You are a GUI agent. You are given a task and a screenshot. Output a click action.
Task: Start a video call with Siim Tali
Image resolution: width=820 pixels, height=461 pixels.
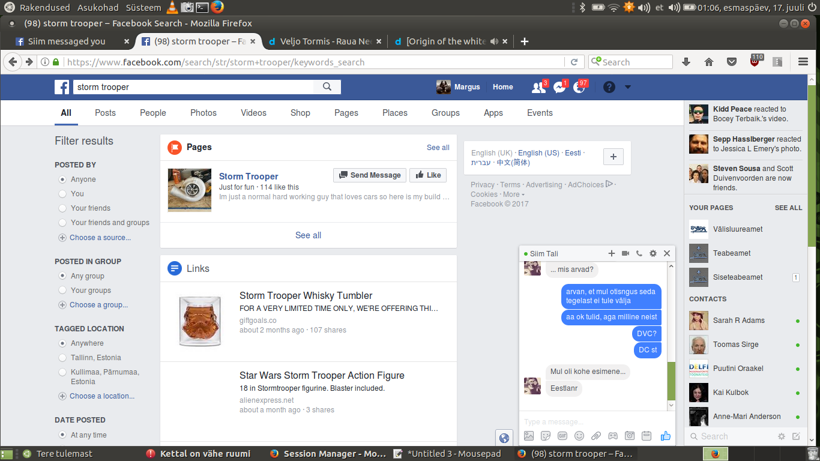click(626, 254)
